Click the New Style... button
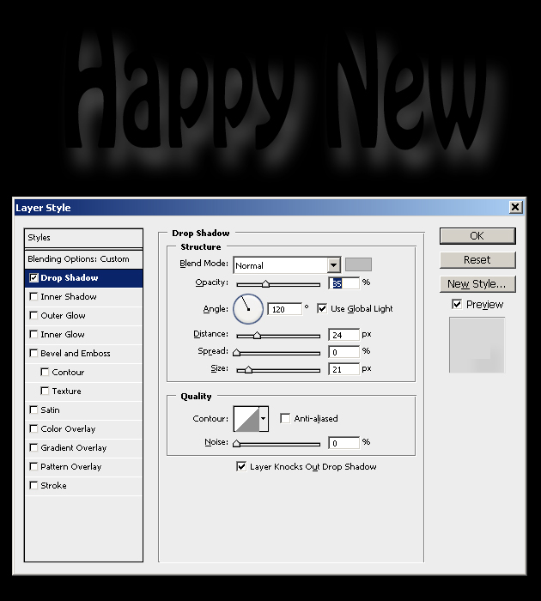Screen dimensions: 541x601 (x=477, y=284)
